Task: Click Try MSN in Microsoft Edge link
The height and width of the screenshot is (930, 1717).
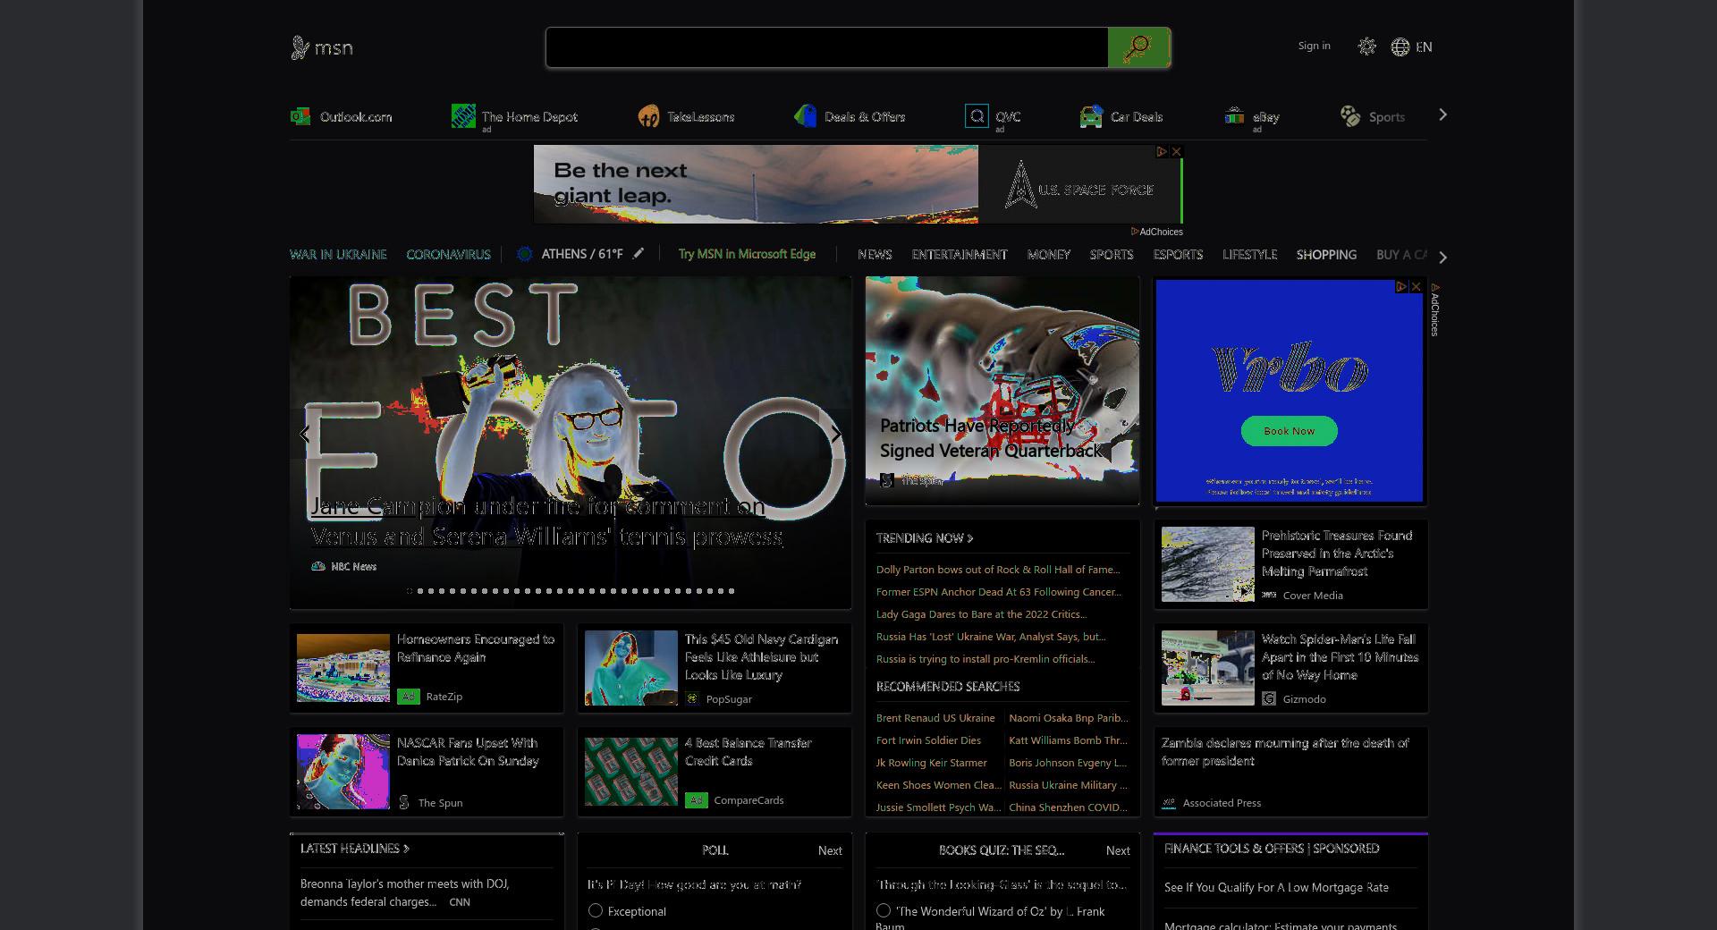Action: click(x=747, y=254)
